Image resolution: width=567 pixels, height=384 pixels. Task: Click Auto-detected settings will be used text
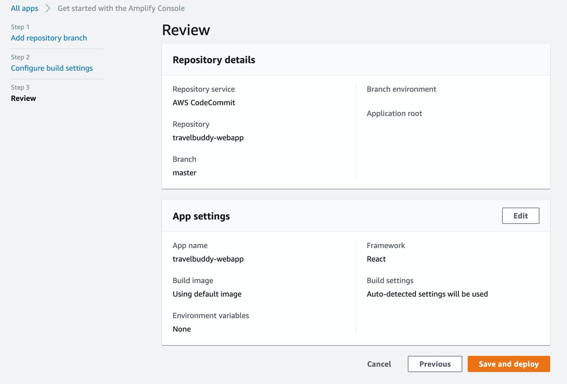[x=427, y=294]
